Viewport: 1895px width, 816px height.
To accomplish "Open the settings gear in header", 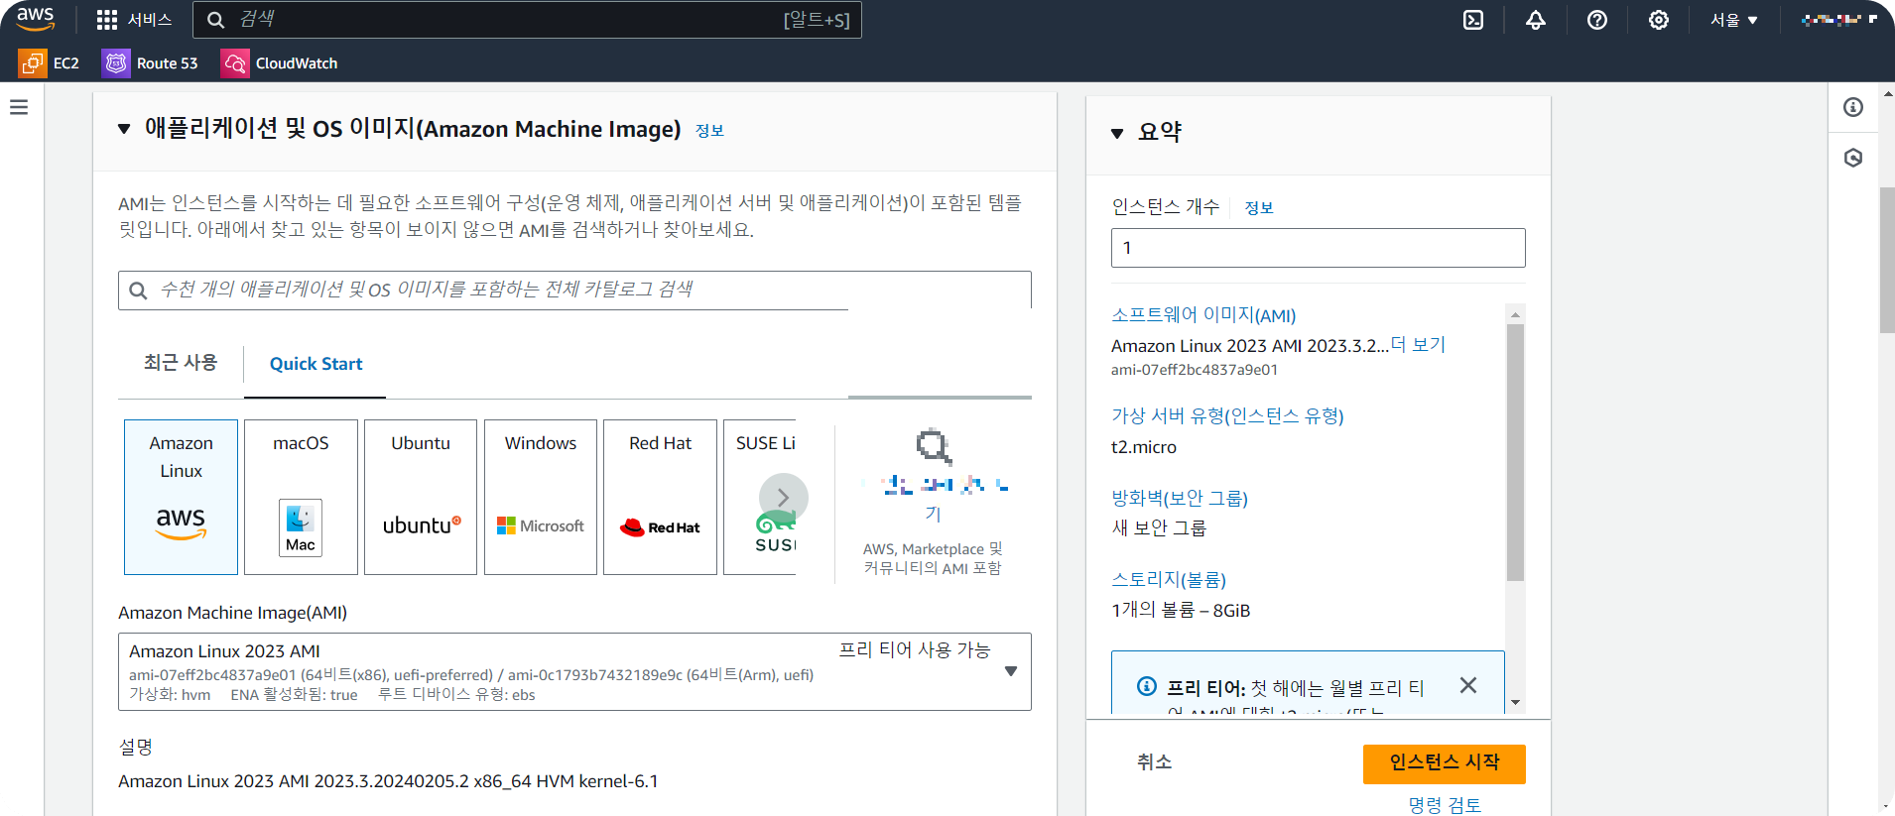I will click(x=1659, y=20).
